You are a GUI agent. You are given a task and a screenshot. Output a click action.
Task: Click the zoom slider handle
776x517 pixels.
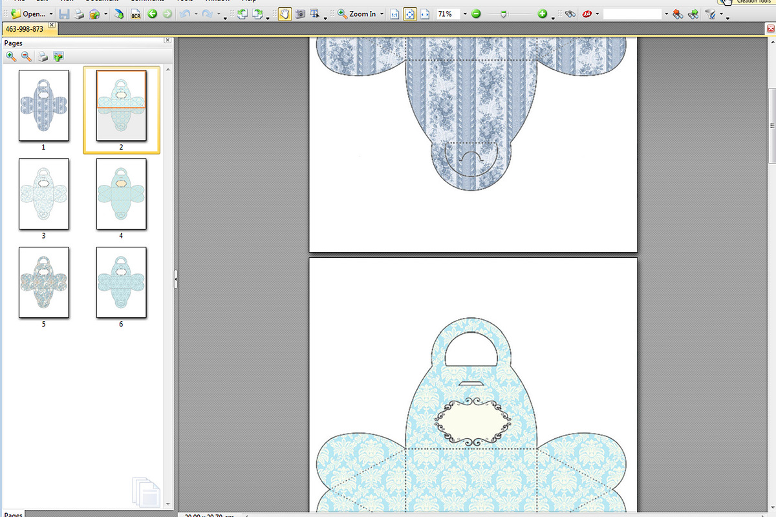[503, 14]
